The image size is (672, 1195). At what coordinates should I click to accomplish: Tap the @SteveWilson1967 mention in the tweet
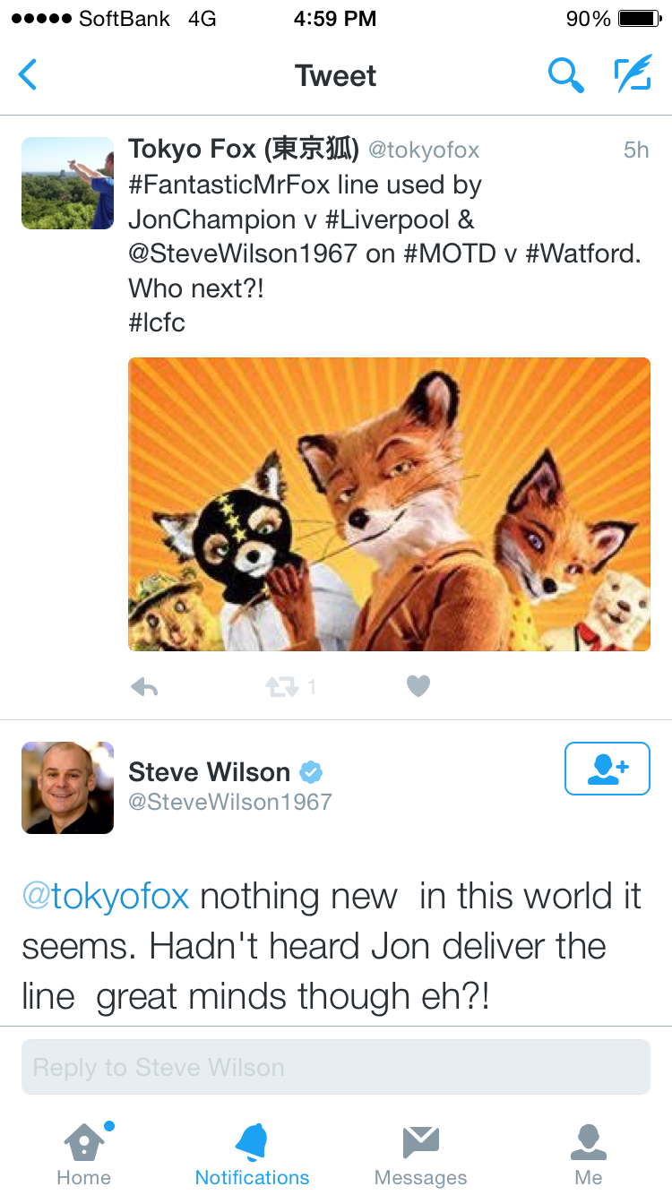point(243,254)
